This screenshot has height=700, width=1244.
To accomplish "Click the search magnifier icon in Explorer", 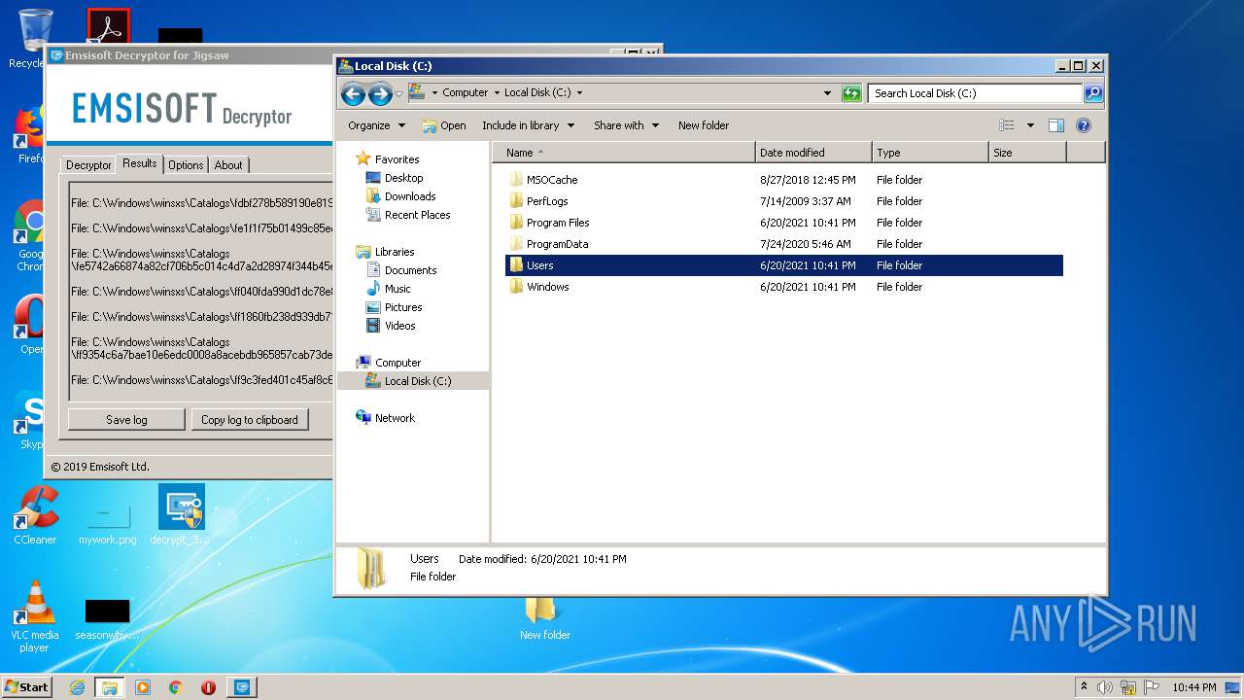I will click(1093, 93).
